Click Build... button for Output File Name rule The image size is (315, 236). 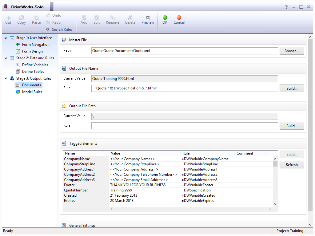pyautogui.click(x=292, y=88)
